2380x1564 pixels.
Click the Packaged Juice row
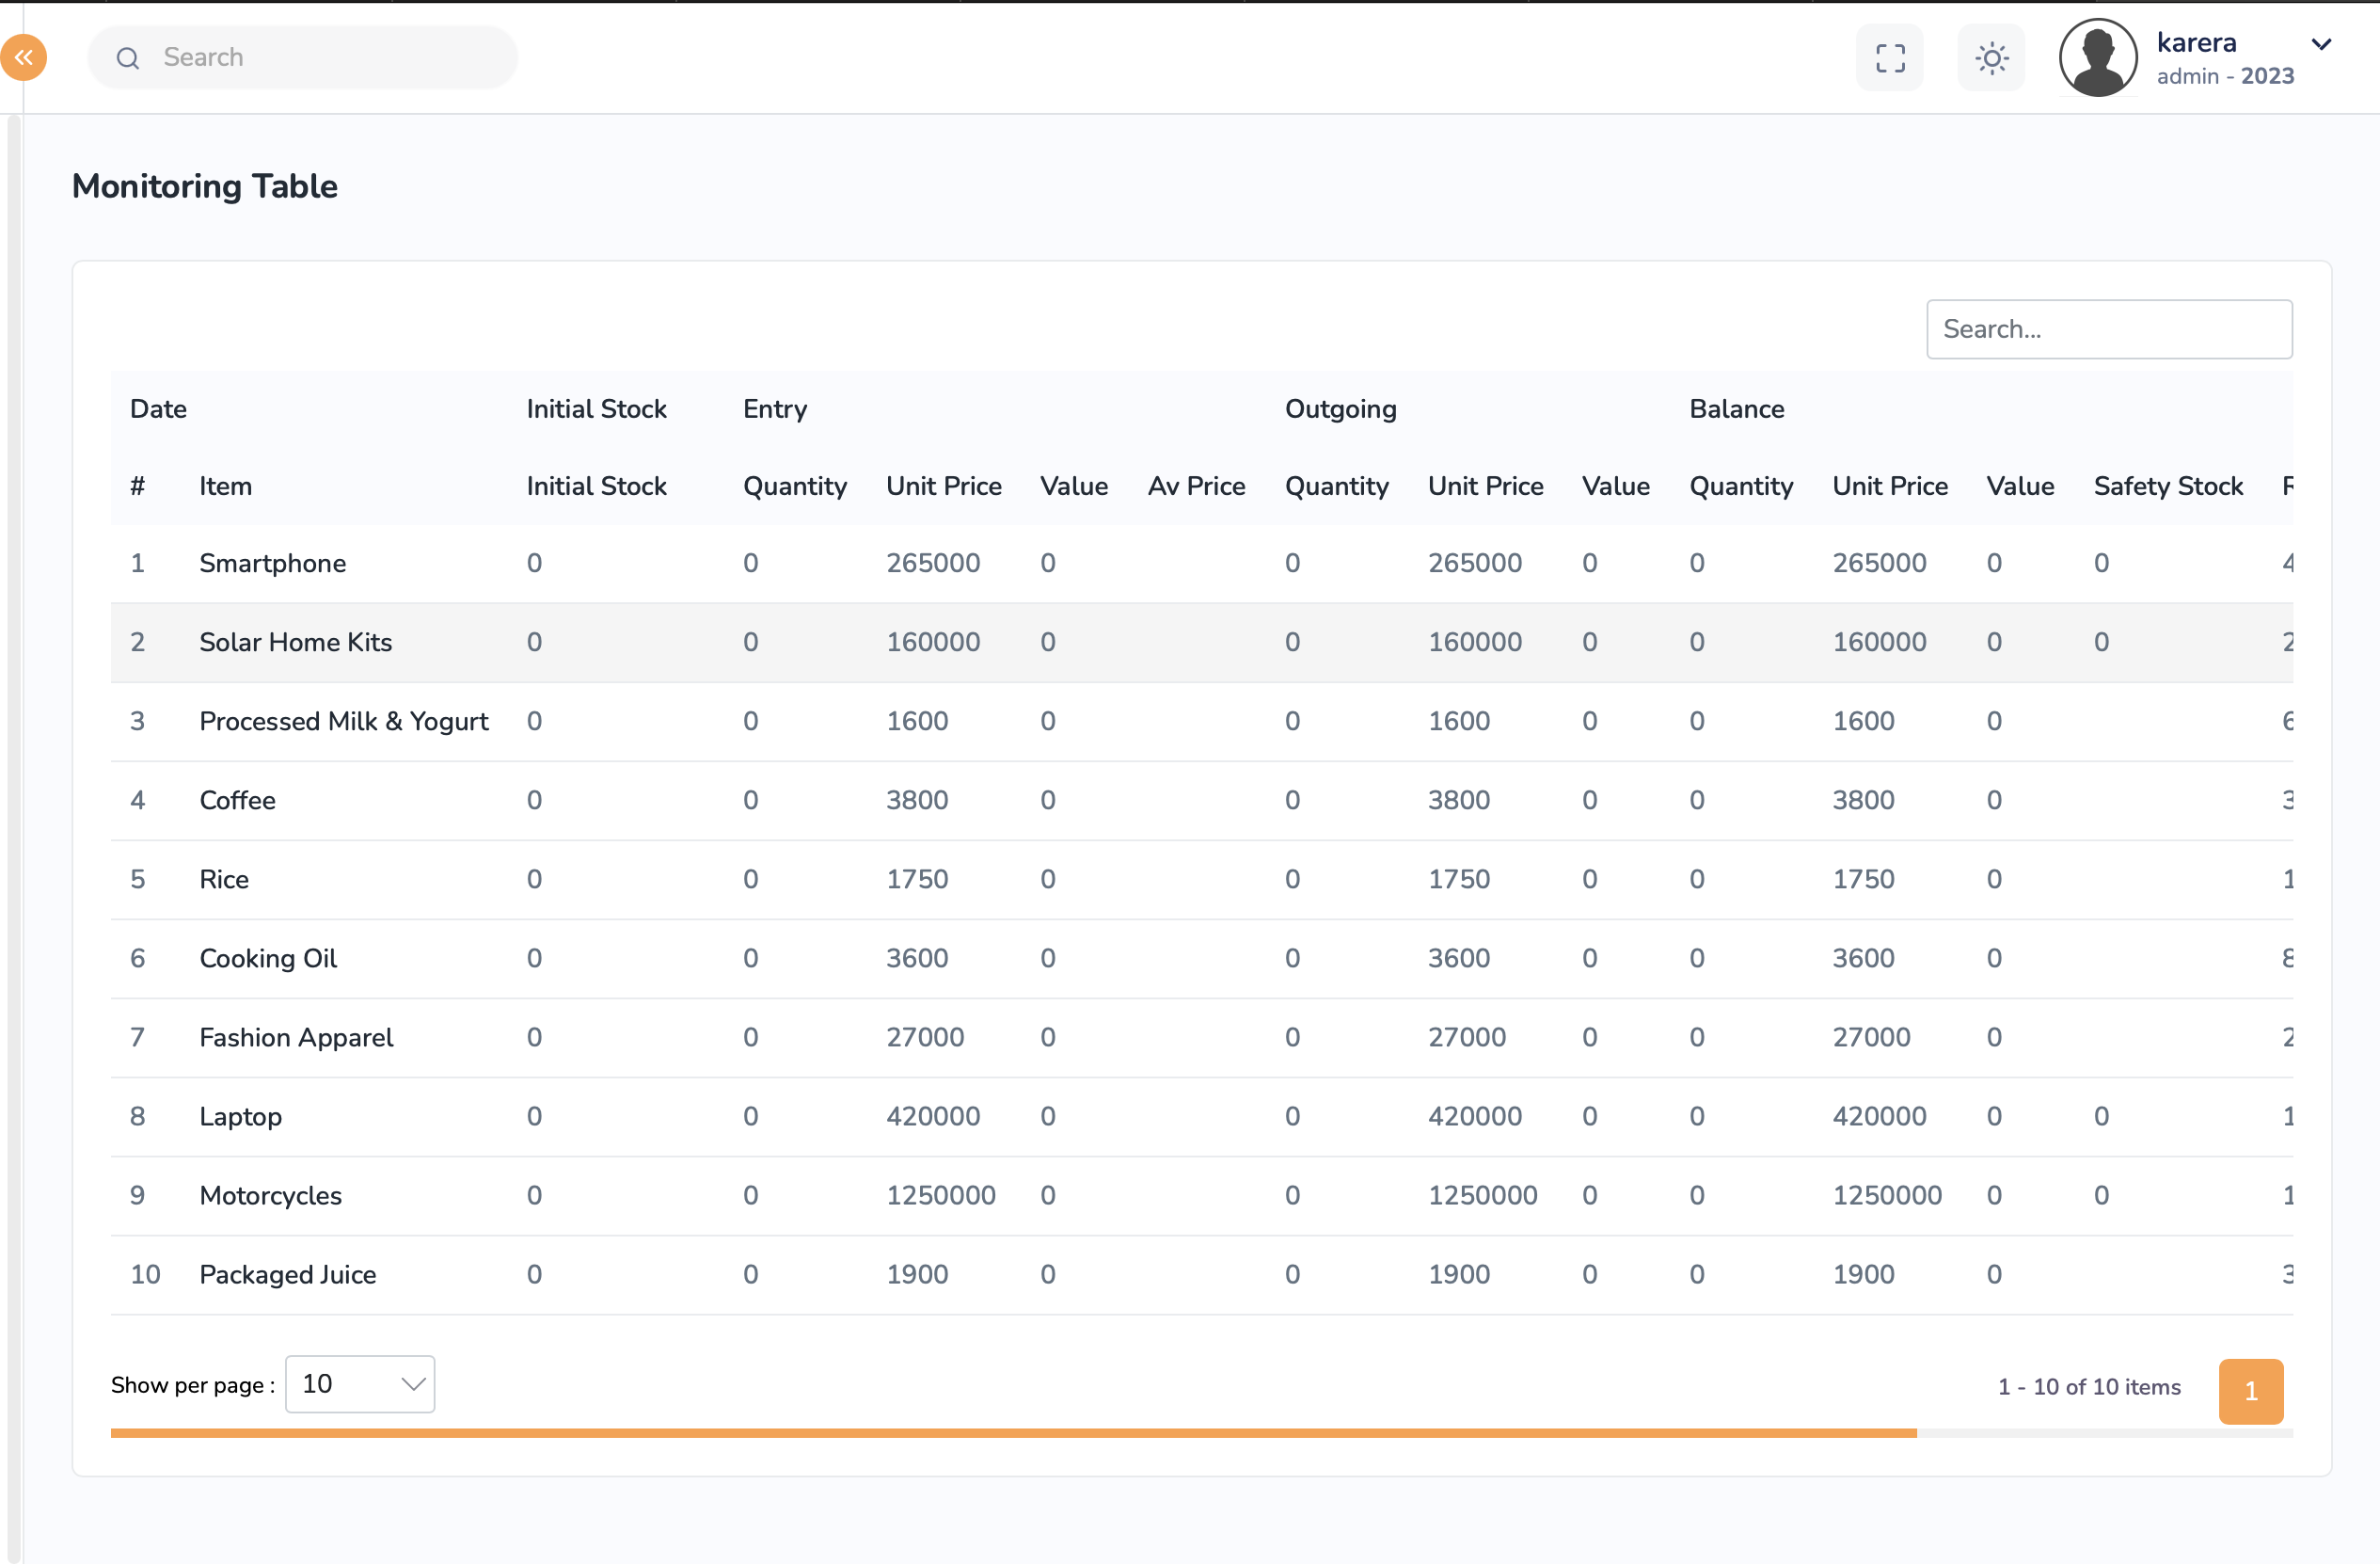(x=287, y=1275)
